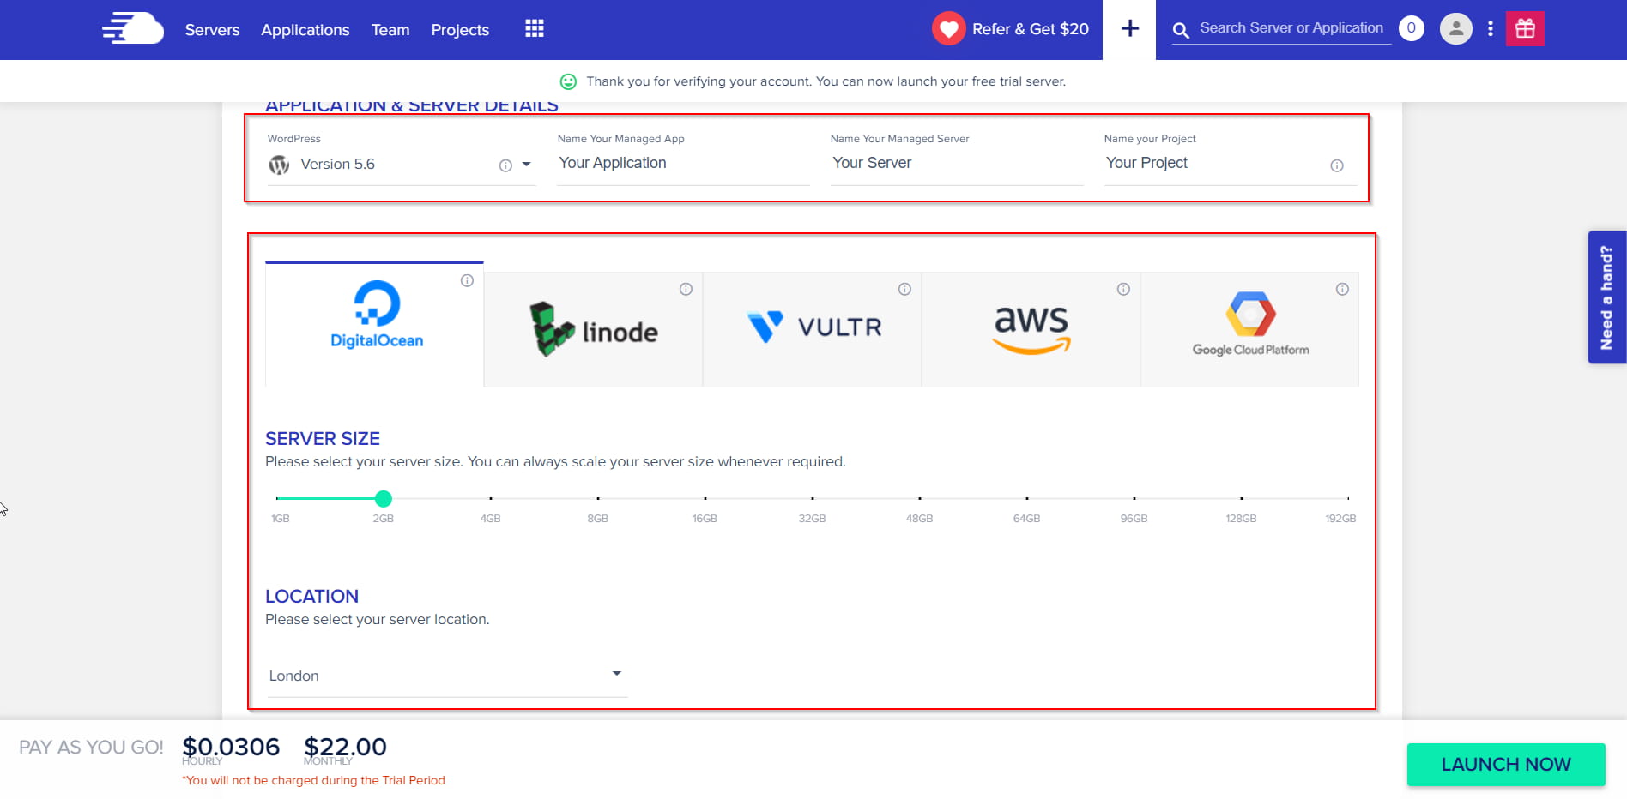Screen dimensions: 1627x799
Task: Click the heart Refer icon
Action: pyautogui.click(x=948, y=29)
